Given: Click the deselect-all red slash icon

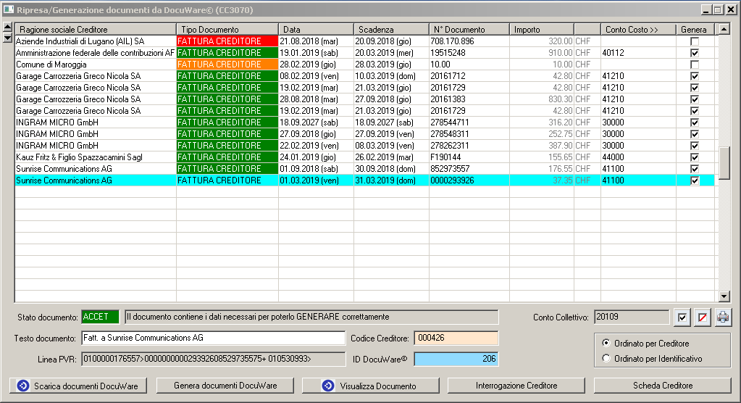Looking at the screenshot, I should tap(703, 317).
